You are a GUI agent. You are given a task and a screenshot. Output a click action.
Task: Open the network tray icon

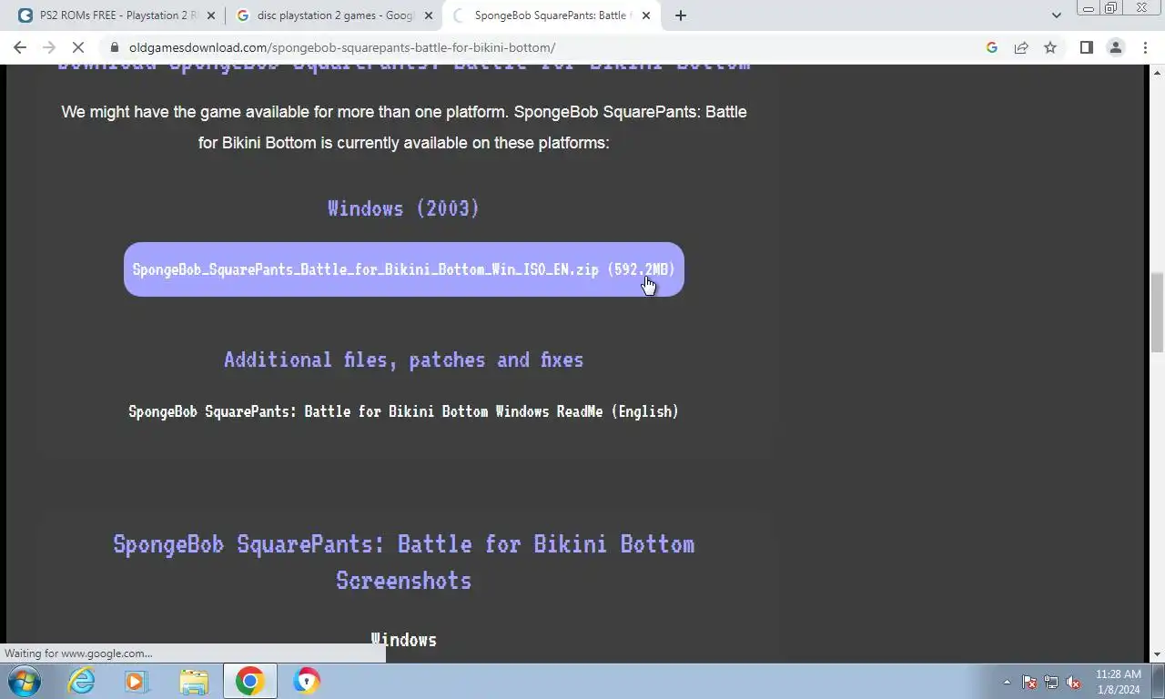click(1051, 682)
